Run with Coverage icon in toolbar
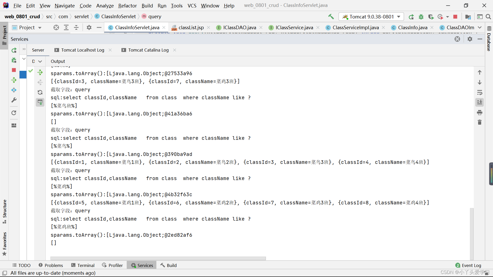 (x=431, y=17)
